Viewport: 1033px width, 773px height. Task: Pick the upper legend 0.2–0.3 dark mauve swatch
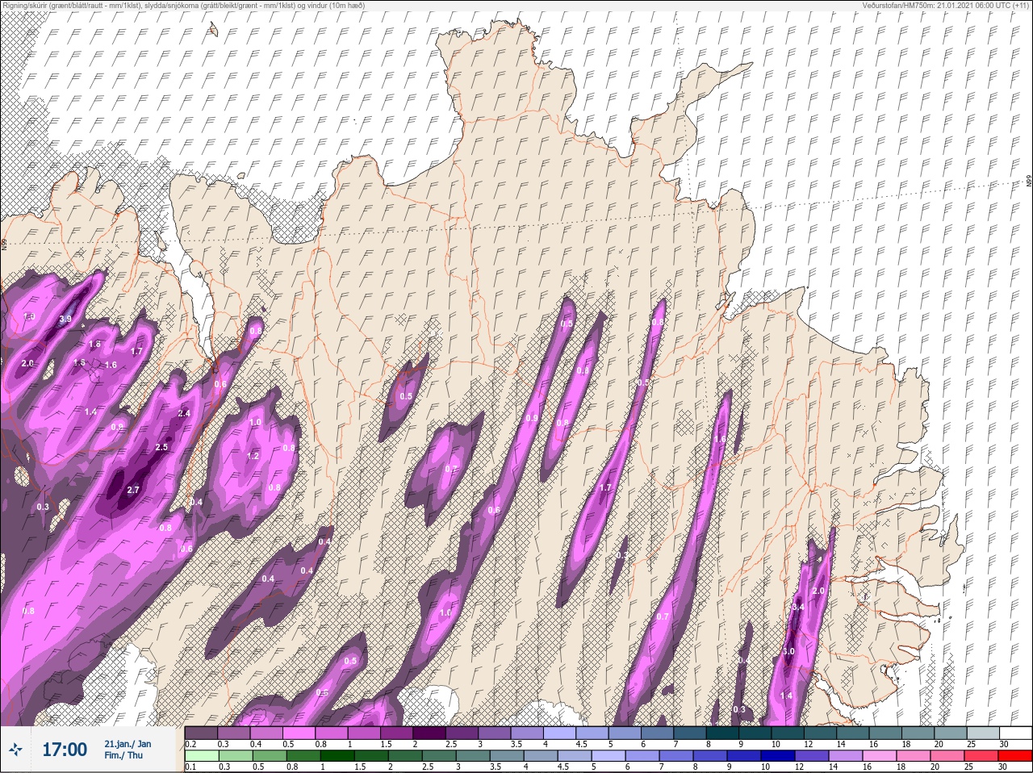[x=202, y=733]
